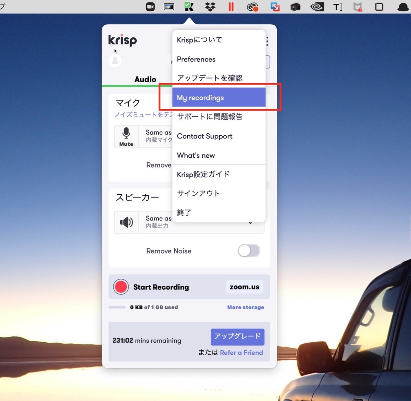The height and width of the screenshot is (401, 411).
Task: Open the display screen icon in menu bar
Action: [169, 7]
